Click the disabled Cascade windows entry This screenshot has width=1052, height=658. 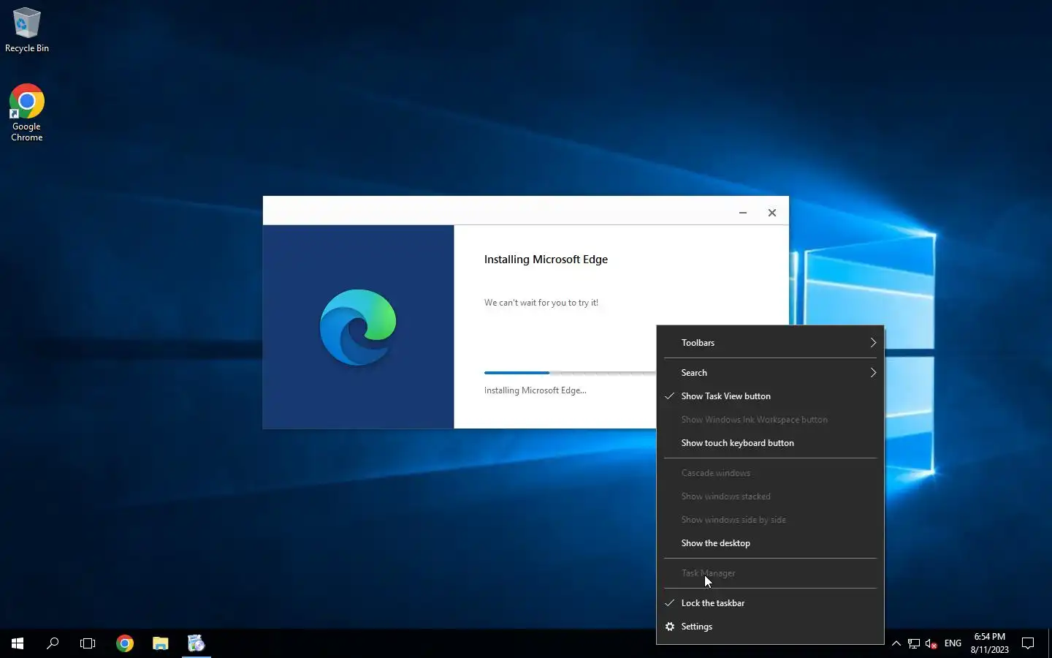770,473
